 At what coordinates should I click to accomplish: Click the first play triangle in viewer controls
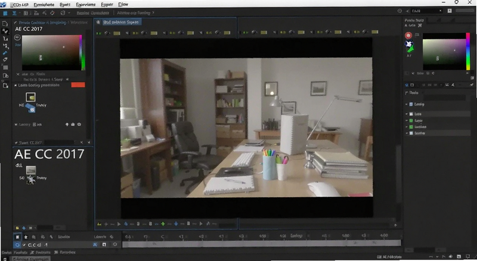(x=119, y=224)
